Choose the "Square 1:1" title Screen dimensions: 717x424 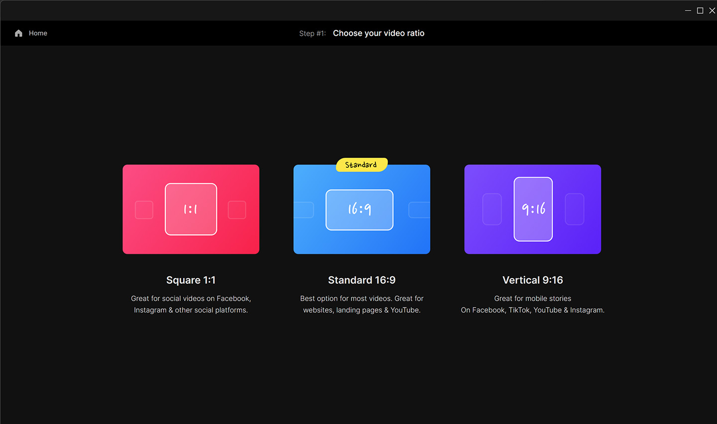click(191, 280)
